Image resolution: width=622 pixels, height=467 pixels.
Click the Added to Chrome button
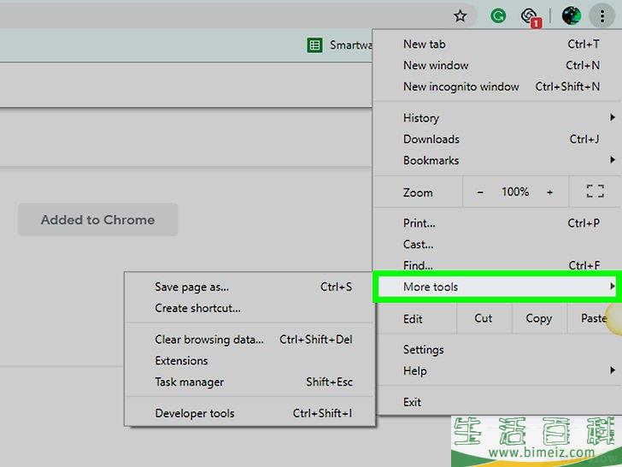coord(97,220)
